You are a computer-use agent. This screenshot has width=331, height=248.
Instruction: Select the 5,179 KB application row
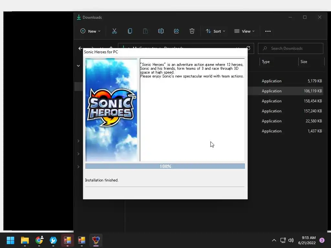point(286,81)
